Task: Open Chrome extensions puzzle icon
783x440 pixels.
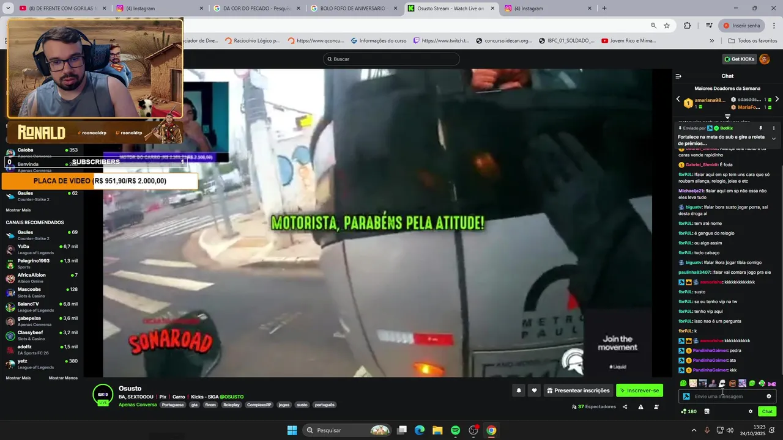Action: [688, 26]
